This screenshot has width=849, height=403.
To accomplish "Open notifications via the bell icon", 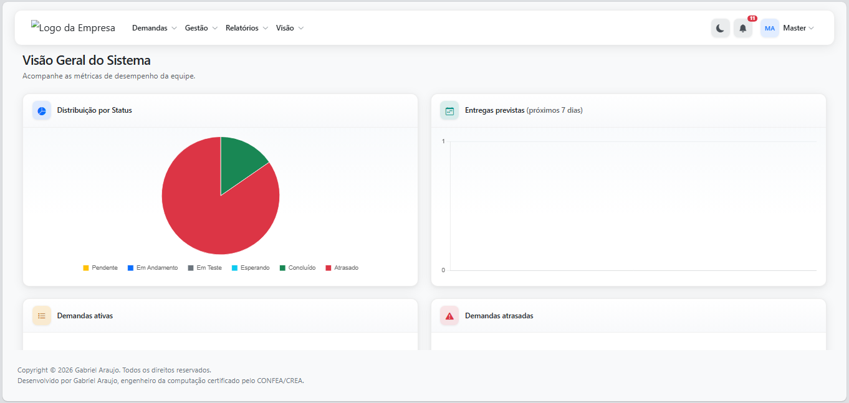I will tap(742, 28).
